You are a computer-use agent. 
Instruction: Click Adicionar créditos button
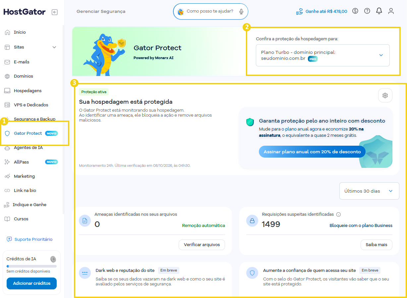click(31, 283)
